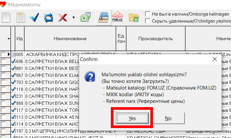
Task: Refresh list with blue arrows icon
Action: [x=48, y=18]
